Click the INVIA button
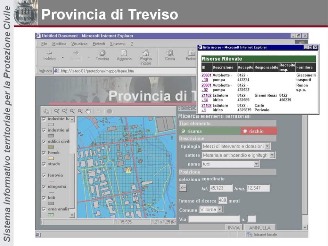328x246 pixels. pyautogui.click(x=234, y=228)
